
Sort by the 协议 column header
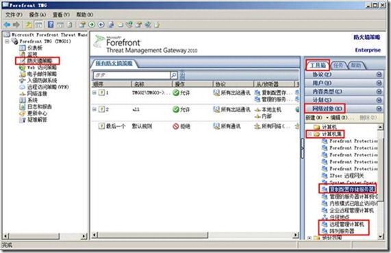tap(233, 84)
